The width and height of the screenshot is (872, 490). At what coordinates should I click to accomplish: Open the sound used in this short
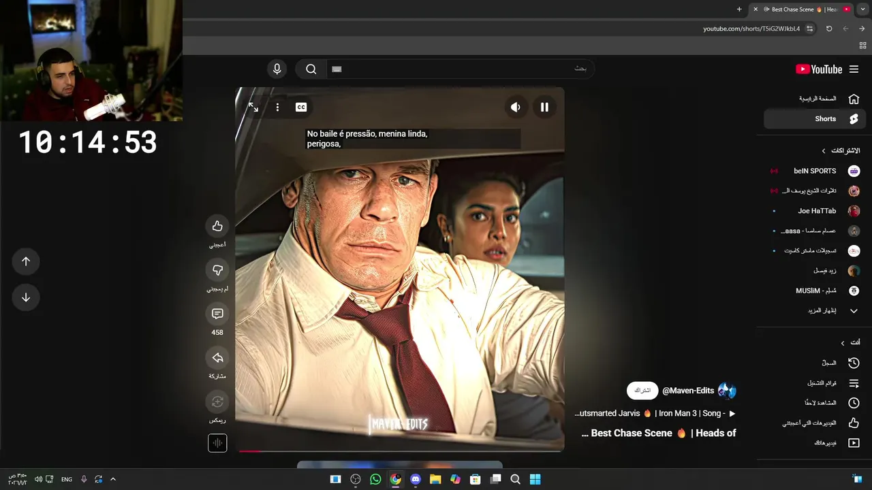217,443
